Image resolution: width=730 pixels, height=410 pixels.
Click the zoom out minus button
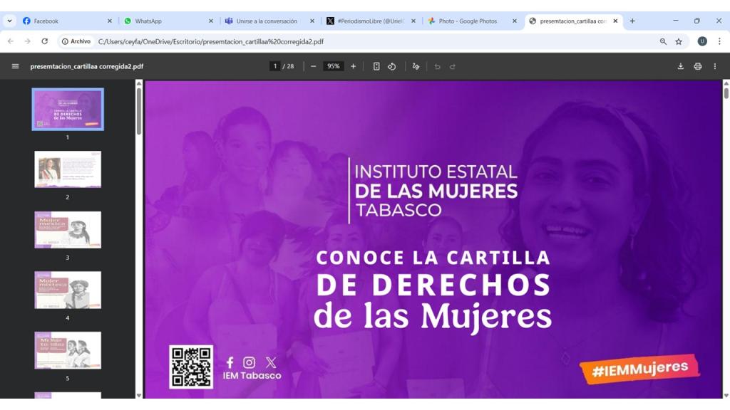coord(313,66)
